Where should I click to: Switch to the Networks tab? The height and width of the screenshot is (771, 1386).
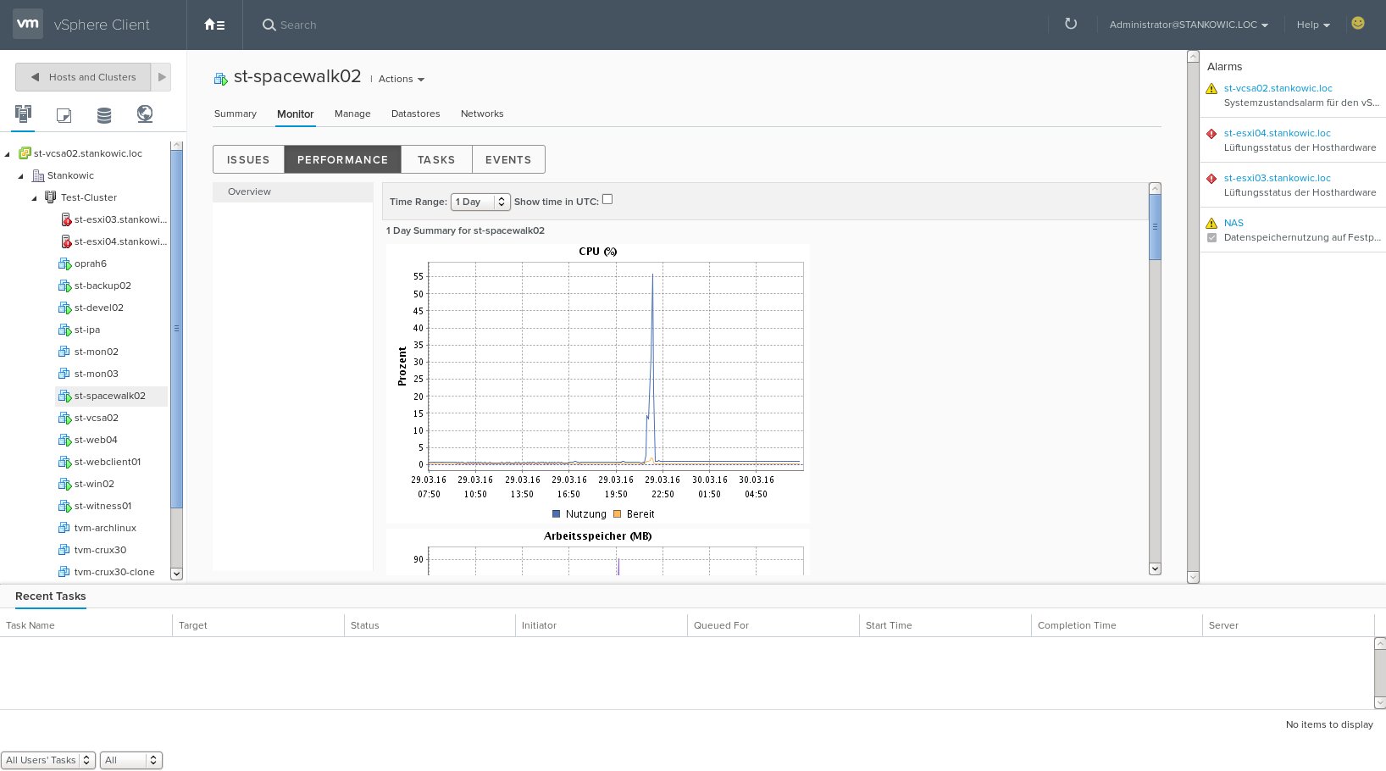point(482,114)
